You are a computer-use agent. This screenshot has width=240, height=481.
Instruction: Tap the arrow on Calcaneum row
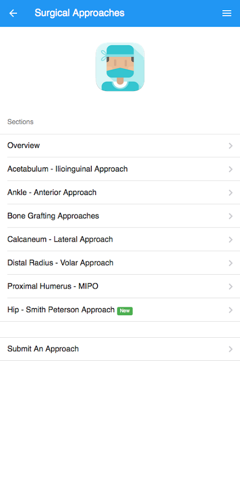coord(230,240)
